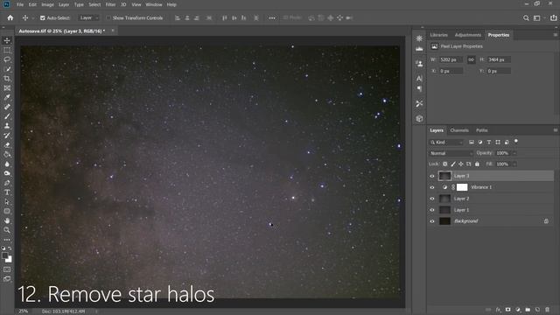This screenshot has width=560, height=315.
Task: Click the foreground color swatch
Action: pyautogui.click(x=5, y=255)
